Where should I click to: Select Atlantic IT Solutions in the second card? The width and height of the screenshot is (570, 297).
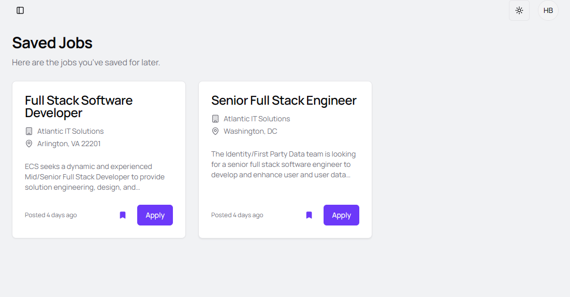(x=257, y=119)
